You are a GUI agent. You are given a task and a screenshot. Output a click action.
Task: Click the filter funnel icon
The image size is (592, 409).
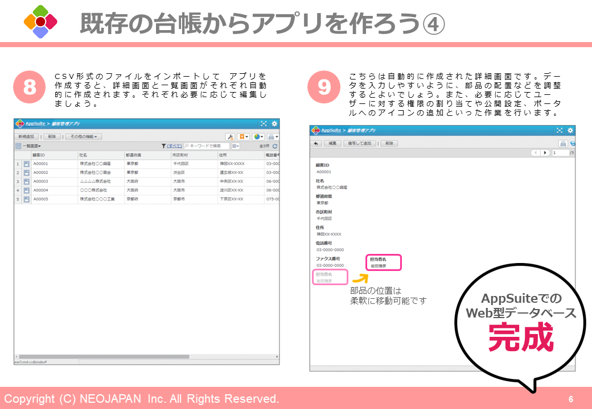point(164,146)
